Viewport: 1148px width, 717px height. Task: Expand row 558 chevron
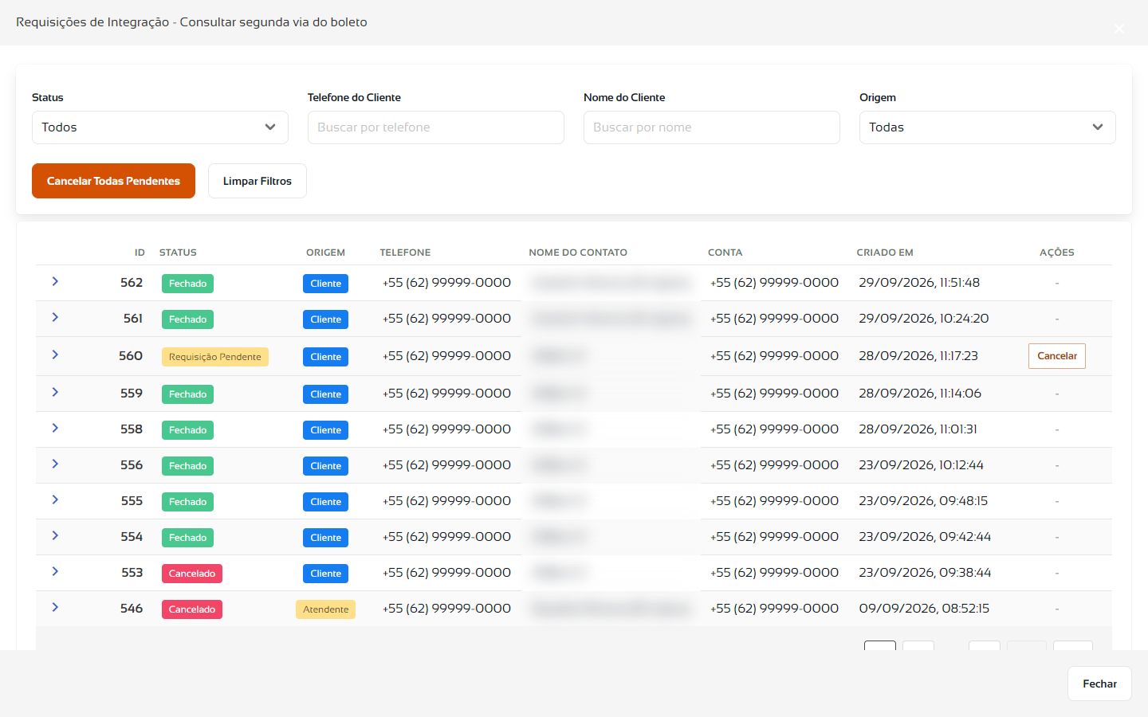(x=55, y=428)
